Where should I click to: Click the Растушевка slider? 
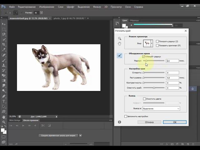click(154, 77)
